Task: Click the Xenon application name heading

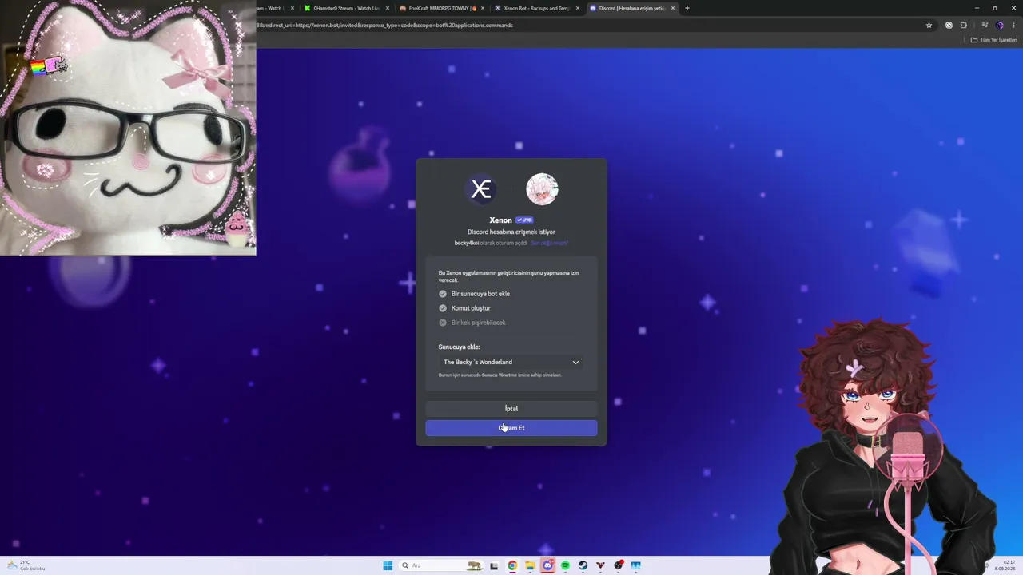Action: coord(500,220)
